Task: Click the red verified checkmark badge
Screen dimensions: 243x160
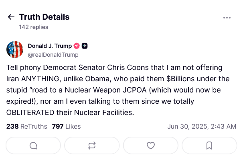Action: click(x=77, y=46)
